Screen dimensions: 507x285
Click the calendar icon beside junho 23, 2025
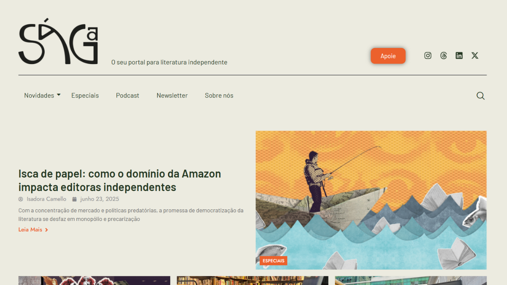(x=74, y=199)
